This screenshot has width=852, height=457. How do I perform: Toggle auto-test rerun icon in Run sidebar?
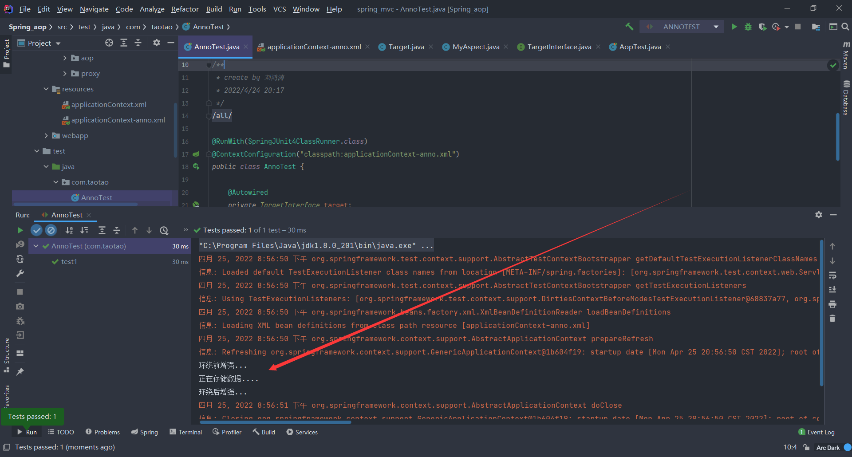coord(20,259)
